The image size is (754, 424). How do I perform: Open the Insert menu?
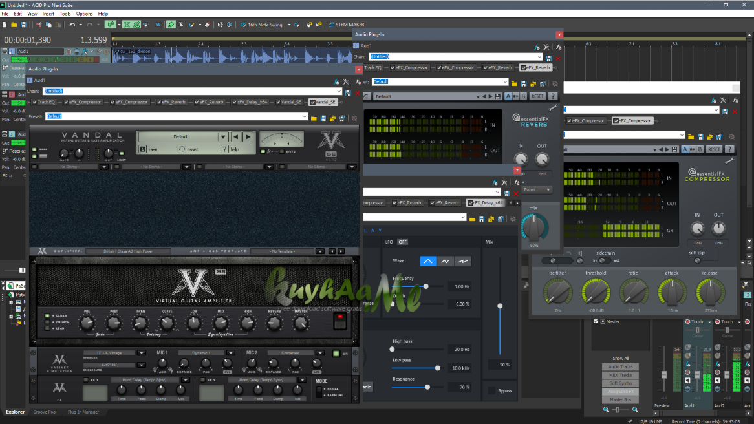tap(48, 14)
